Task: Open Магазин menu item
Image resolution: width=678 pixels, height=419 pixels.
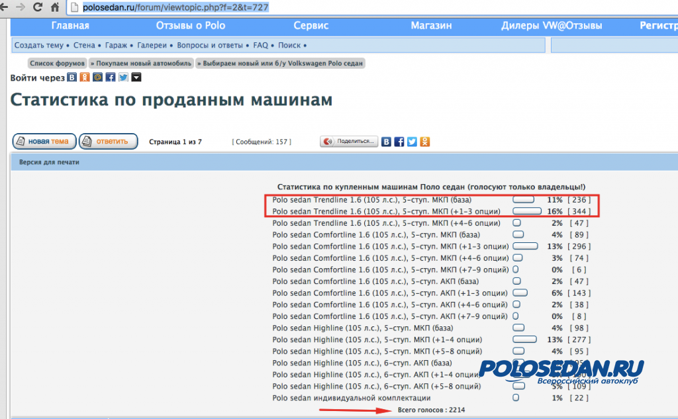Action: (431, 26)
